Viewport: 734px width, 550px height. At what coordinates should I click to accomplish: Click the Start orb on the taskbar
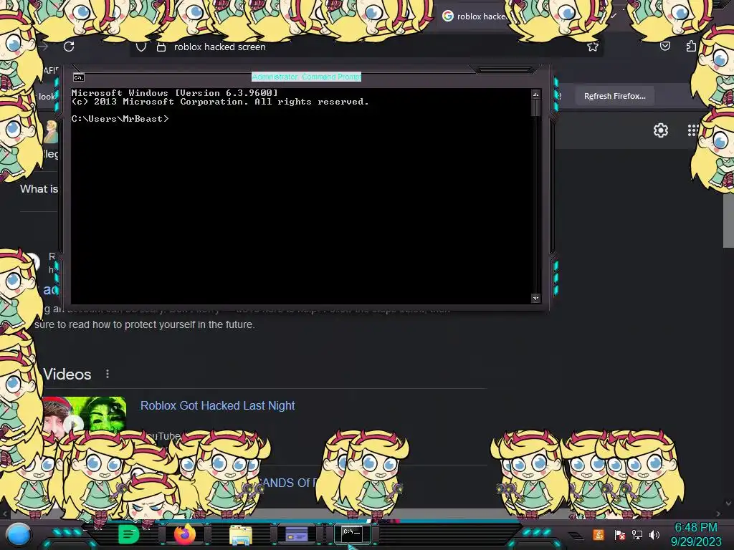tap(18, 535)
